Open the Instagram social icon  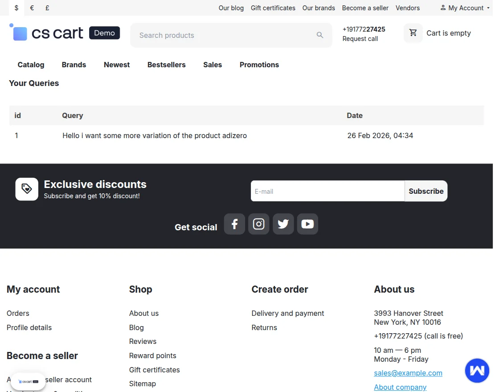[x=258, y=224]
